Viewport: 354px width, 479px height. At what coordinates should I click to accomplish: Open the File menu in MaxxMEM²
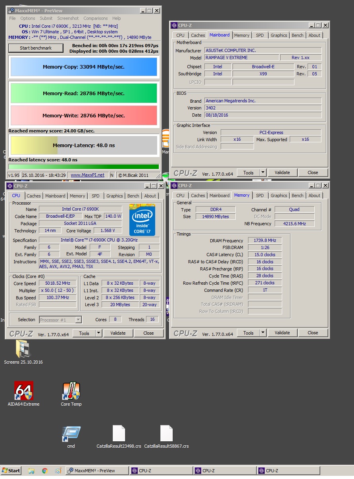pyautogui.click(x=12, y=18)
